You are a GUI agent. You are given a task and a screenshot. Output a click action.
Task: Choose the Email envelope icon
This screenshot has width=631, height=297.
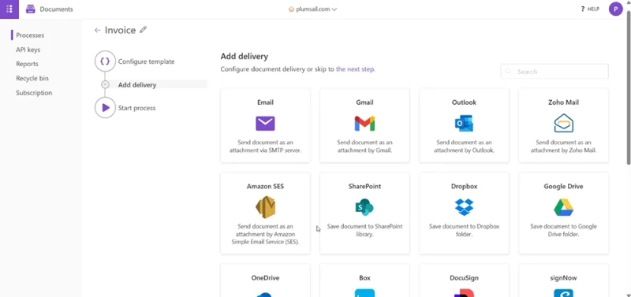[x=265, y=124]
